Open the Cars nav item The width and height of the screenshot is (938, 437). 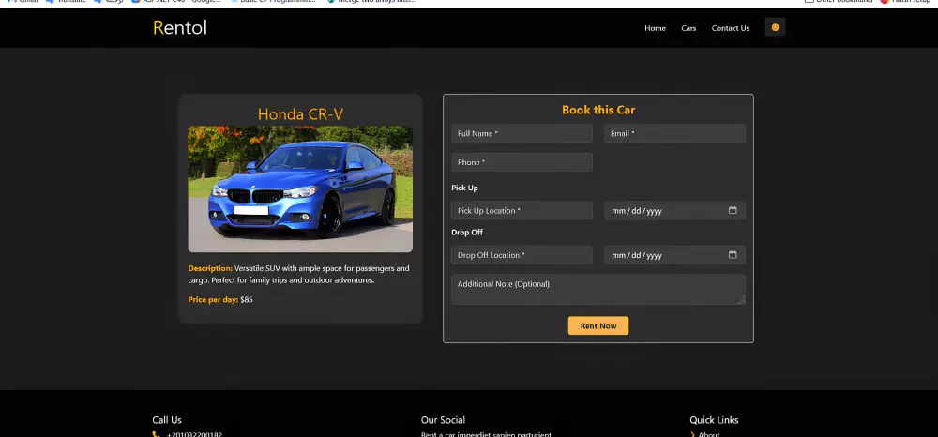(x=688, y=28)
